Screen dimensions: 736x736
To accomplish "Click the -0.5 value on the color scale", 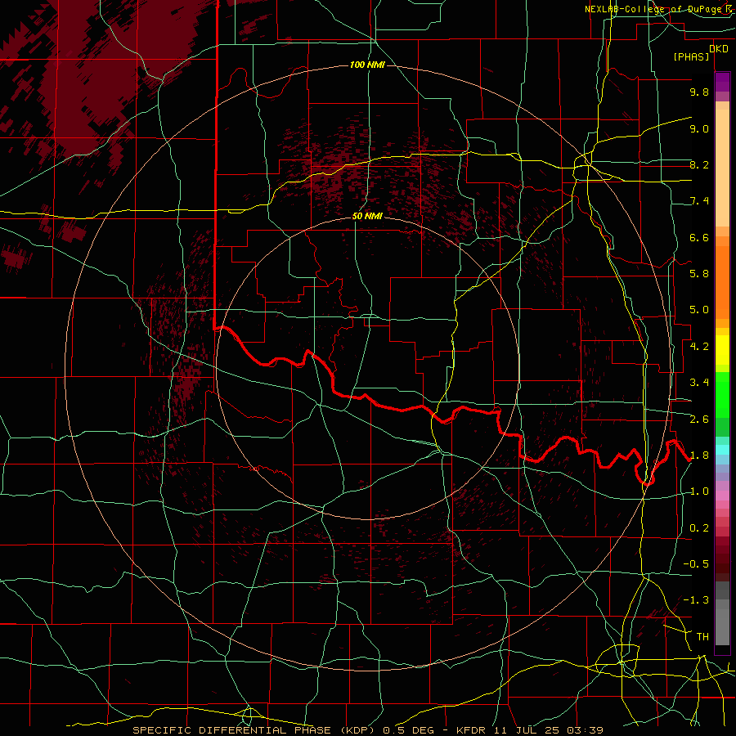I will pos(696,564).
